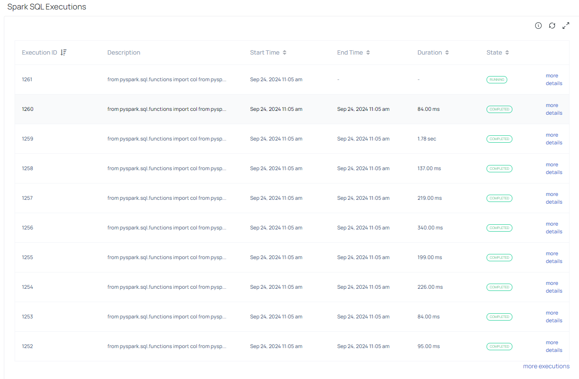
Task: Click the 84.00 ms duration in row 1253
Action: coord(429,317)
